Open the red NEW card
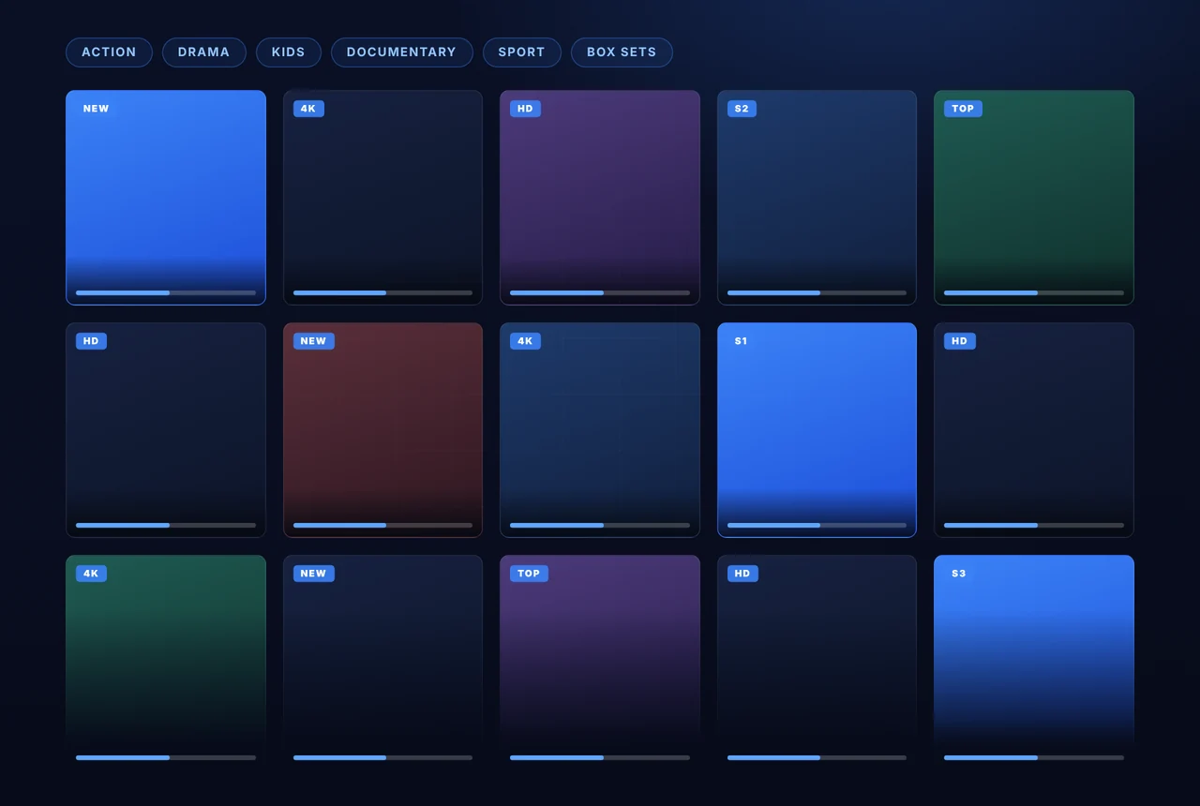 click(382, 430)
